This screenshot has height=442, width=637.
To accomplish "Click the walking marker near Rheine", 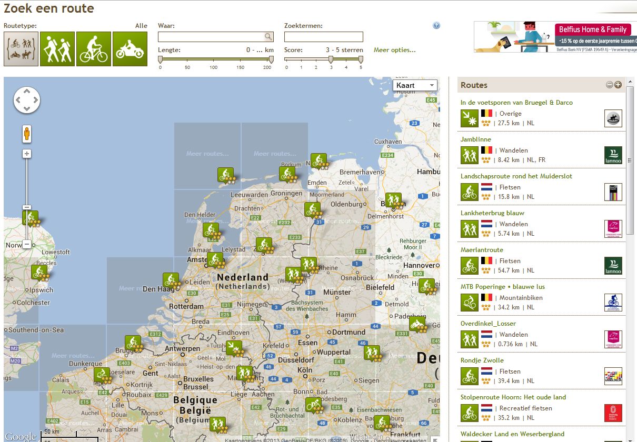I will [308, 265].
